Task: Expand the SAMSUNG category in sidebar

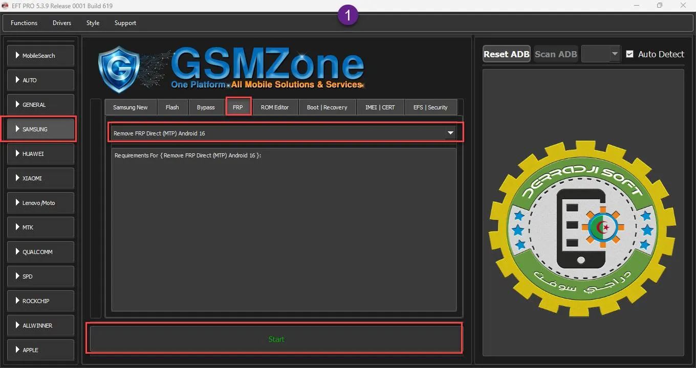Action: click(40, 129)
